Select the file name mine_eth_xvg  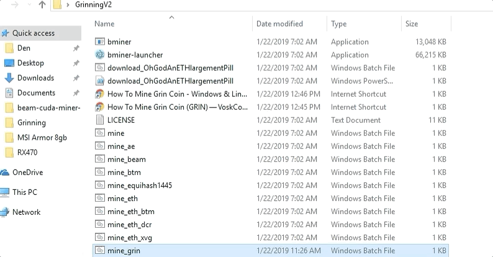coord(130,238)
